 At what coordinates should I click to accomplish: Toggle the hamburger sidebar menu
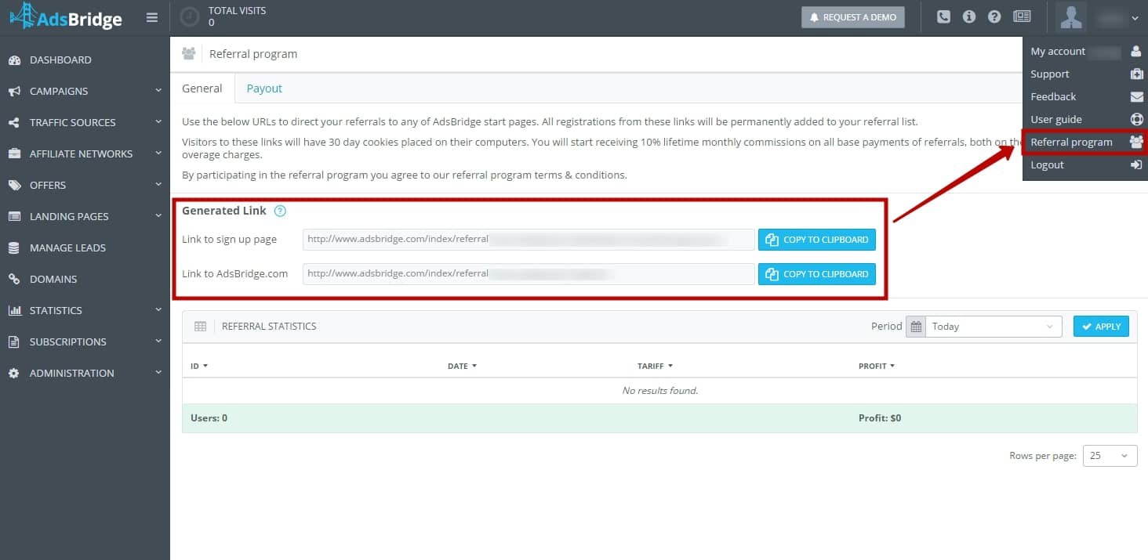pyautogui.click(x=152, y=17)
